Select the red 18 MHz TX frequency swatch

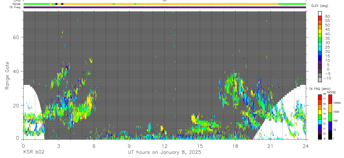[320, 96]
